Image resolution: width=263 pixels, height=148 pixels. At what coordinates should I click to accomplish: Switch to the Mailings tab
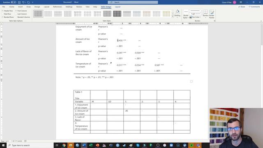(69, 7)
